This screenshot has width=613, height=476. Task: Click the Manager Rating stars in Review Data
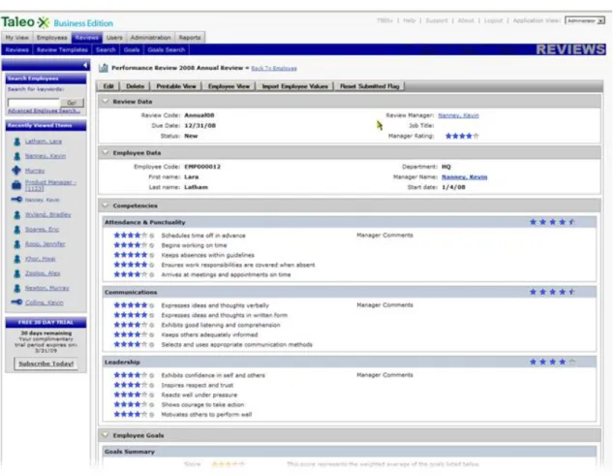(x=462, y=136)
